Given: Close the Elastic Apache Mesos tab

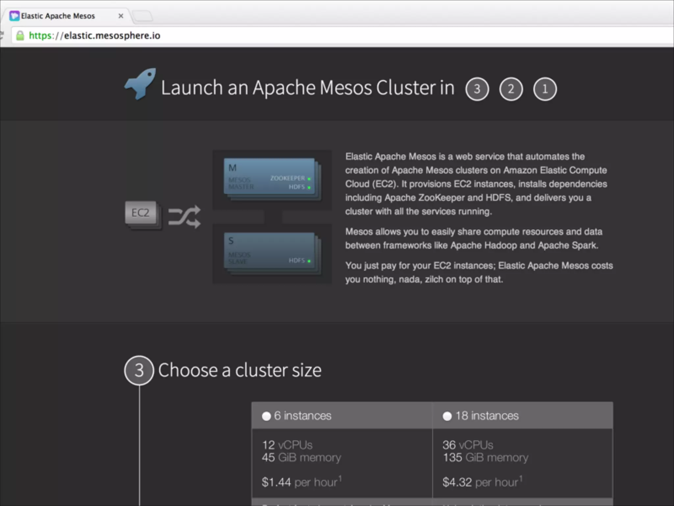Looking at the screenshot, I should 121,16.
